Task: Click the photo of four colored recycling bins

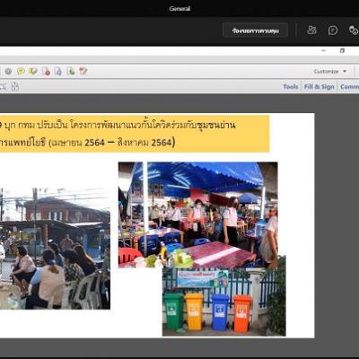Action: [224, 302]
